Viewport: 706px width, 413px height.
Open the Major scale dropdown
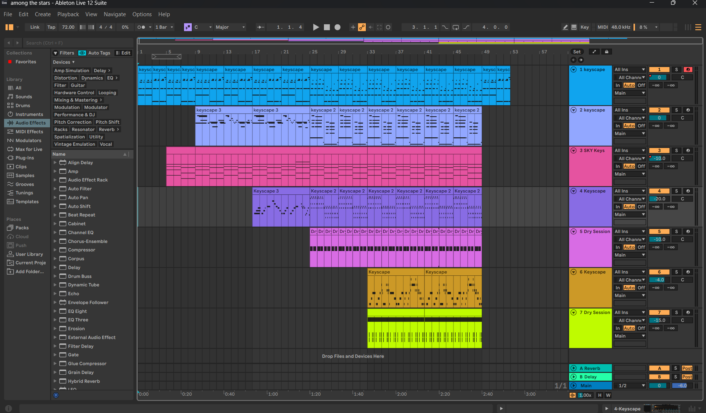tap(230, 27)
